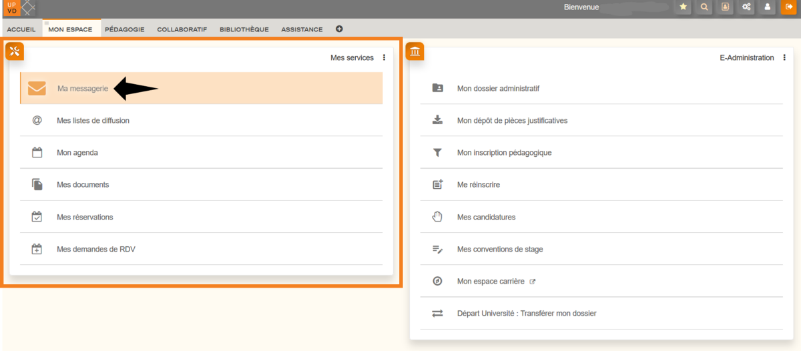Expand the Mes services options menu
Screen dimensions: 801x351
point(384,58)
